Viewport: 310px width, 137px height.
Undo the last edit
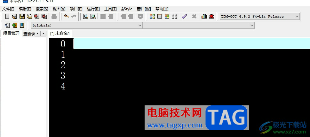click(x=67, y=16)
